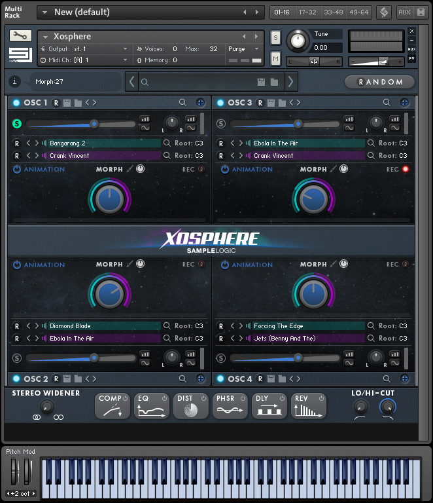Image resolution: width=433 pixels, height=503 pixels.
Task: Click OSC 1 morph pencil edit icon
Action: pyautogui.click(x=130, y=169)
